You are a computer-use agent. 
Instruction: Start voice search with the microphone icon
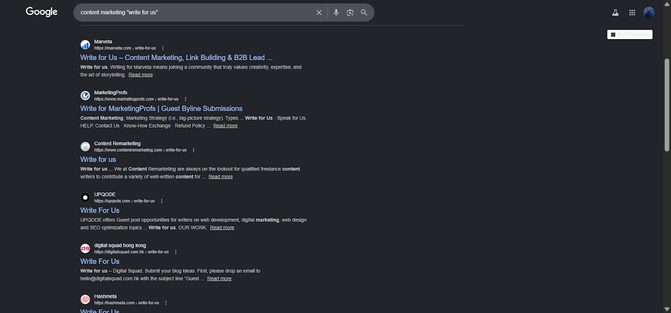point(336,12)
